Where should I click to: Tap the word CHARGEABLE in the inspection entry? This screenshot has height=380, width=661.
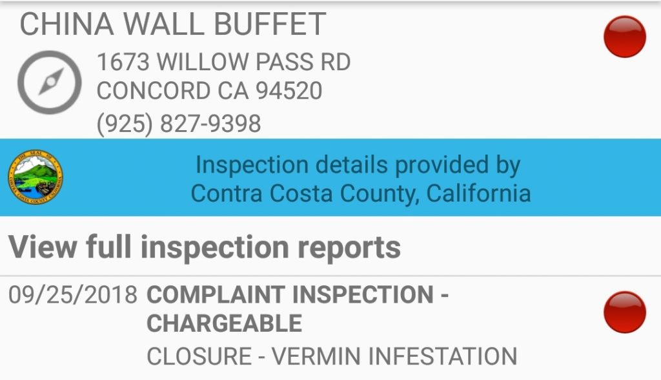click(x=224, y=323)
